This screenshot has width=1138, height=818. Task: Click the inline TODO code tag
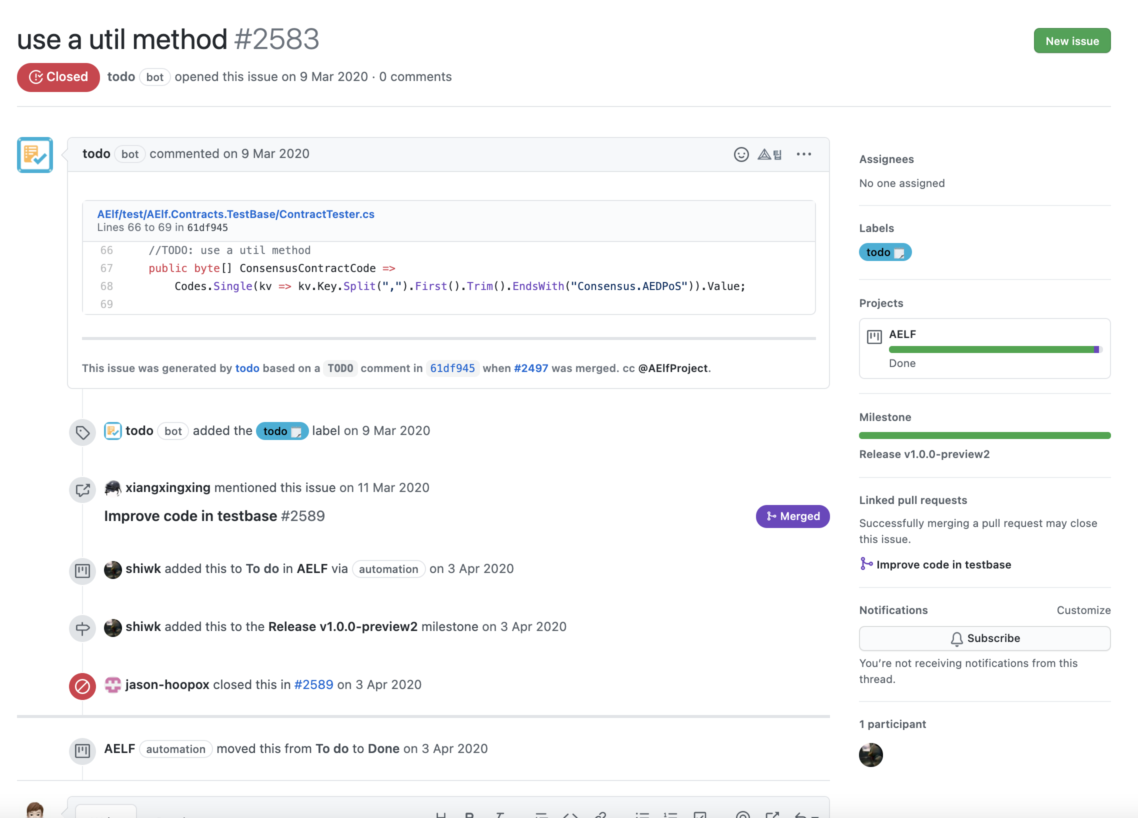pos(340,368)
